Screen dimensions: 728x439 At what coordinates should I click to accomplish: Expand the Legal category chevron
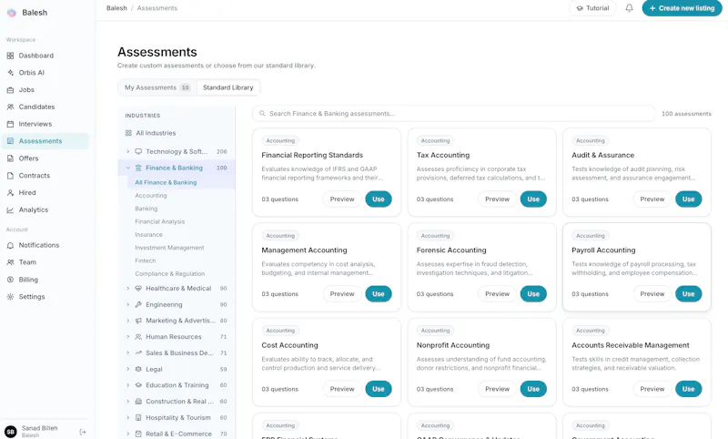pos(128,369)
